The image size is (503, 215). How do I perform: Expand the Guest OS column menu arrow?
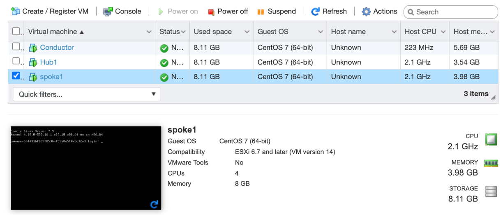[x=321, y=32]
